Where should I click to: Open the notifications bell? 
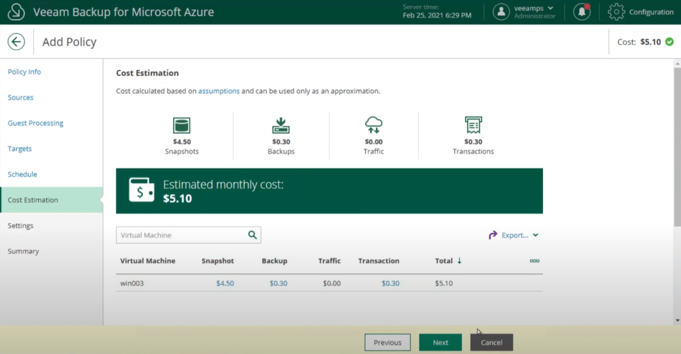582,12
